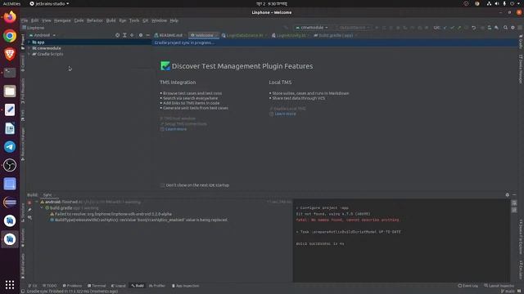Image resolution: width=524 pixels, height=294 pixels.
Task: Open the Build Variants side tab
Action: tap(23, 265)
